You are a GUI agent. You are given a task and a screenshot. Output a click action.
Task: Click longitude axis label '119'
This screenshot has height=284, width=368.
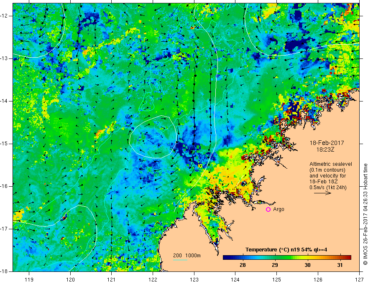(29, 279)
